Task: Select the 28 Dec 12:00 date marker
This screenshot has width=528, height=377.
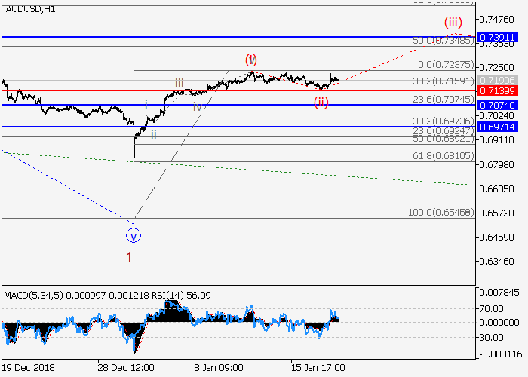Action: click(126, 367)
